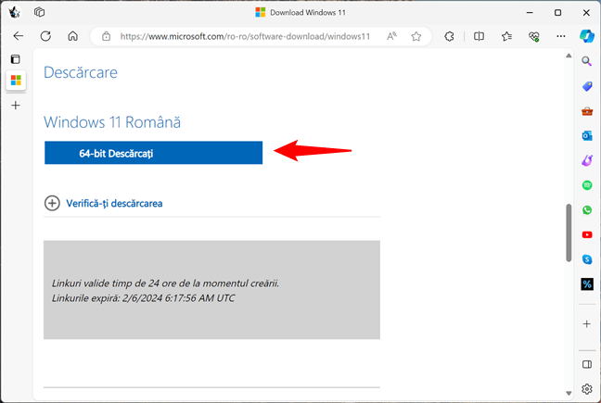Go back to the previous page

pos(18,36)
